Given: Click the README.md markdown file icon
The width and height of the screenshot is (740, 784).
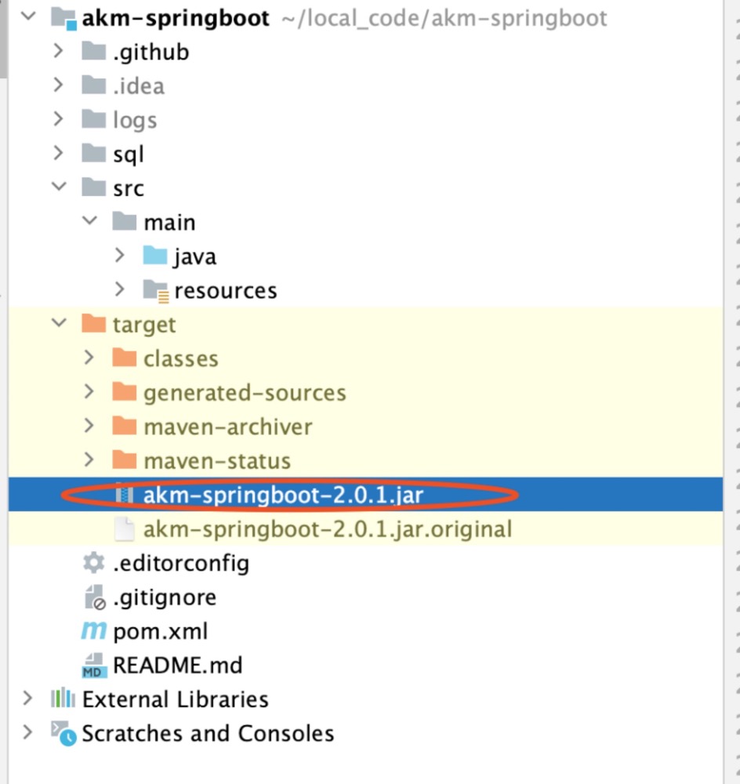Looking at the screenshot, I should [93, 666].
